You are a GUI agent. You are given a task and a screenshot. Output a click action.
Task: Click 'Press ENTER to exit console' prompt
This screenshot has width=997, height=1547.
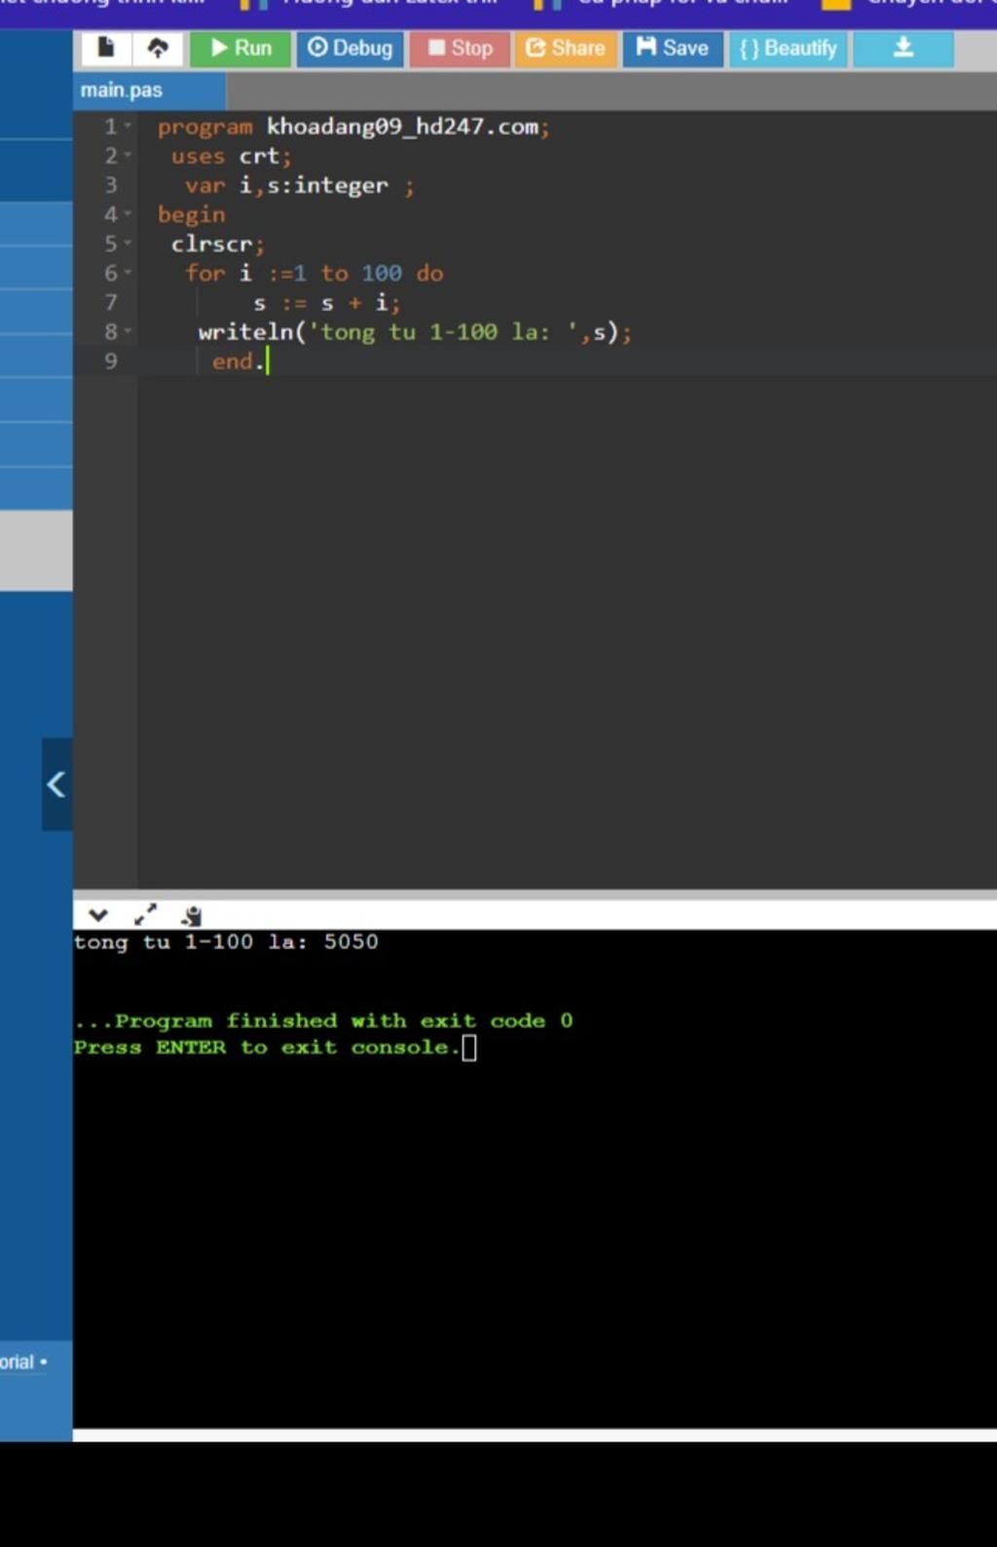[x=266, y=1048]
